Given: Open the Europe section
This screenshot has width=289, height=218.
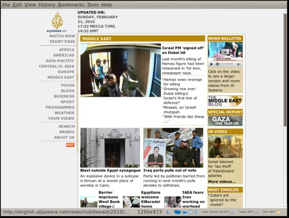Looking at the screenshot, I should point(66,72).
